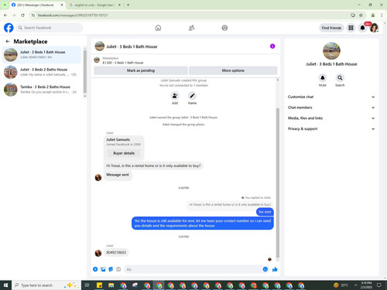Choose a sticker in composer
387x290 pixels.
pos(111,269)
